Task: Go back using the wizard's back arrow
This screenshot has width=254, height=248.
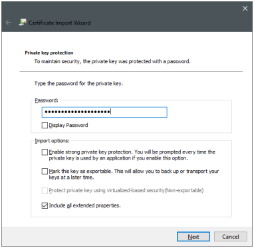Action: 9,23
